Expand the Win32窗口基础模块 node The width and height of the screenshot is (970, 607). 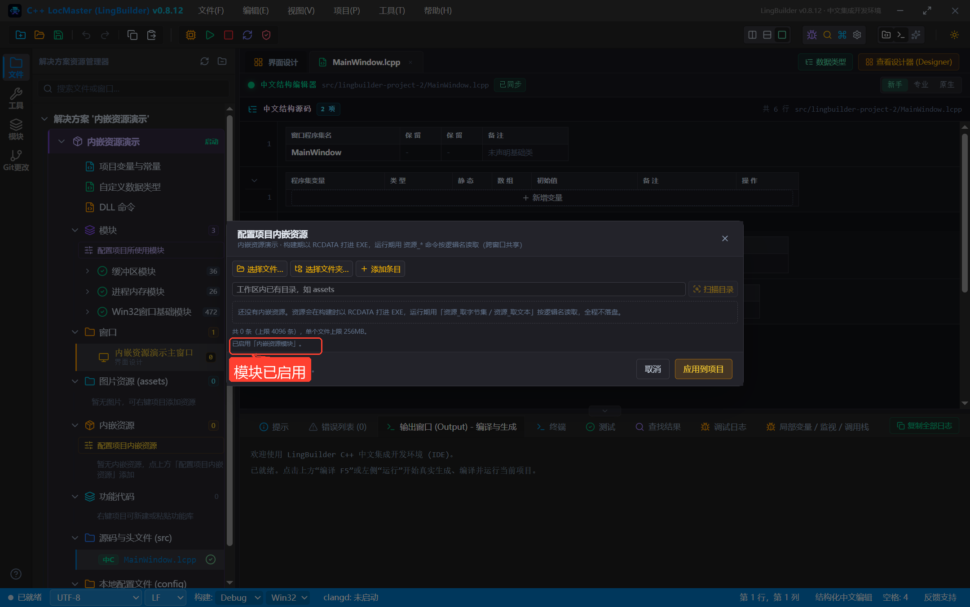pos(88,312)
